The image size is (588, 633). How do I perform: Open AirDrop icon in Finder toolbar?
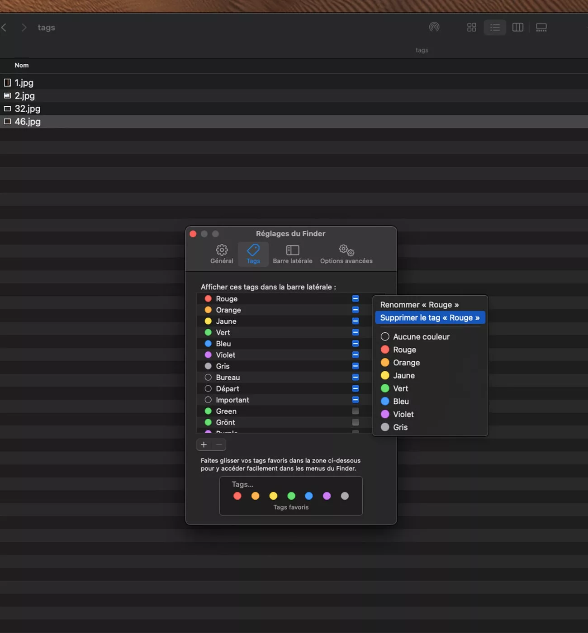(x=434, y=27)
